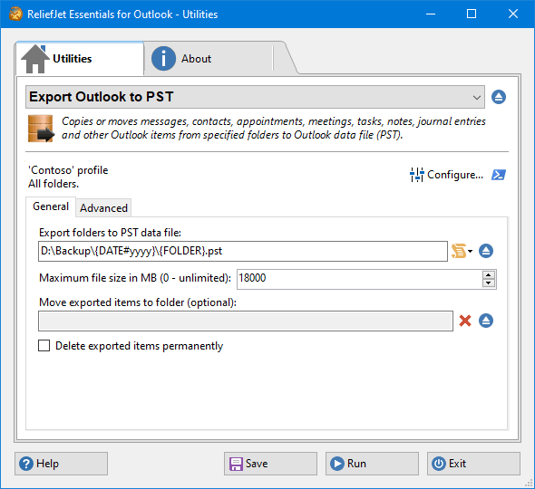The width and height of the screenshot is (535, 489).
Task: Open the macro insert scroll icon menu
Action: [x=462, y=251]
